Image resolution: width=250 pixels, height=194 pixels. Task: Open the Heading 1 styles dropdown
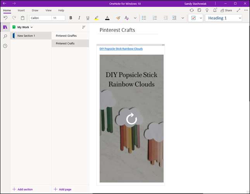tap(223, 18)
